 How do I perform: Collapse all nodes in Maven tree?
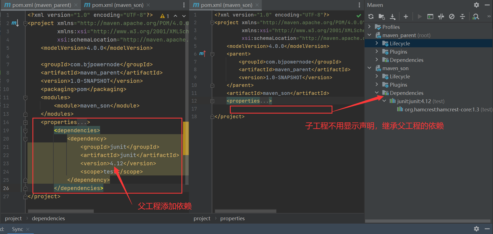click(x=462, y=16)
